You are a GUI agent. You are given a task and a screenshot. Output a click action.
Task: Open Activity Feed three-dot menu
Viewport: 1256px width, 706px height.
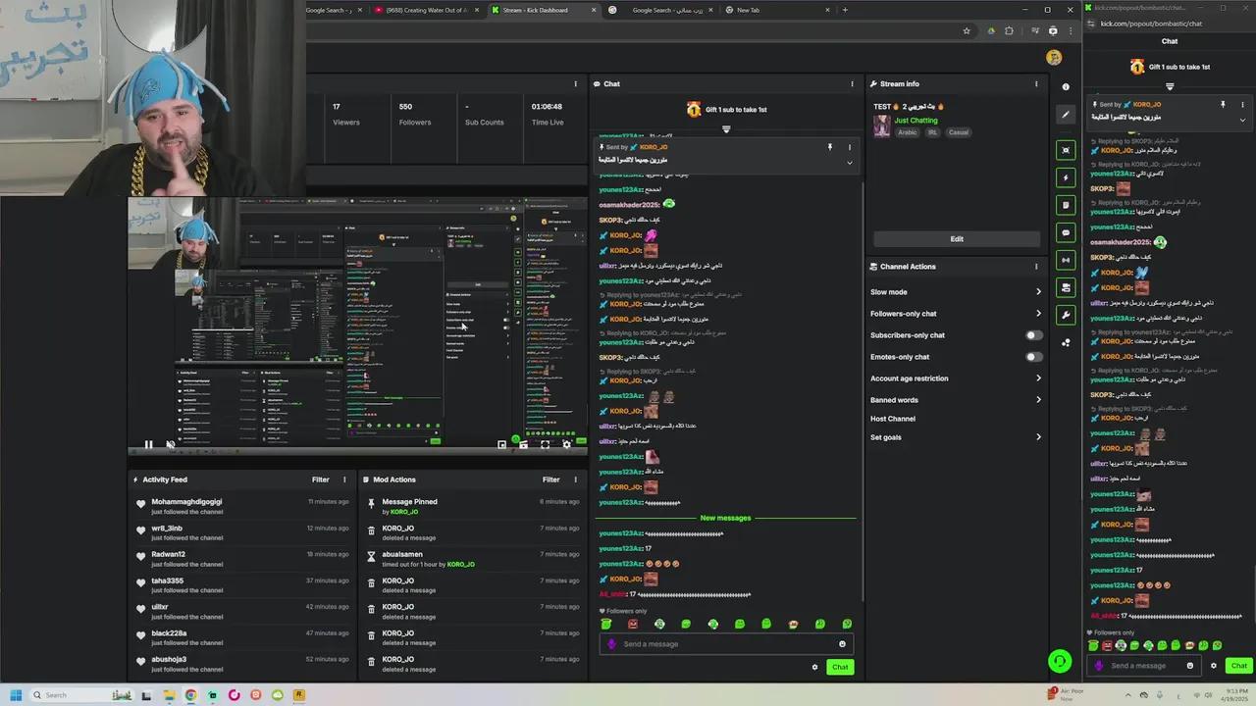point(344,479)
